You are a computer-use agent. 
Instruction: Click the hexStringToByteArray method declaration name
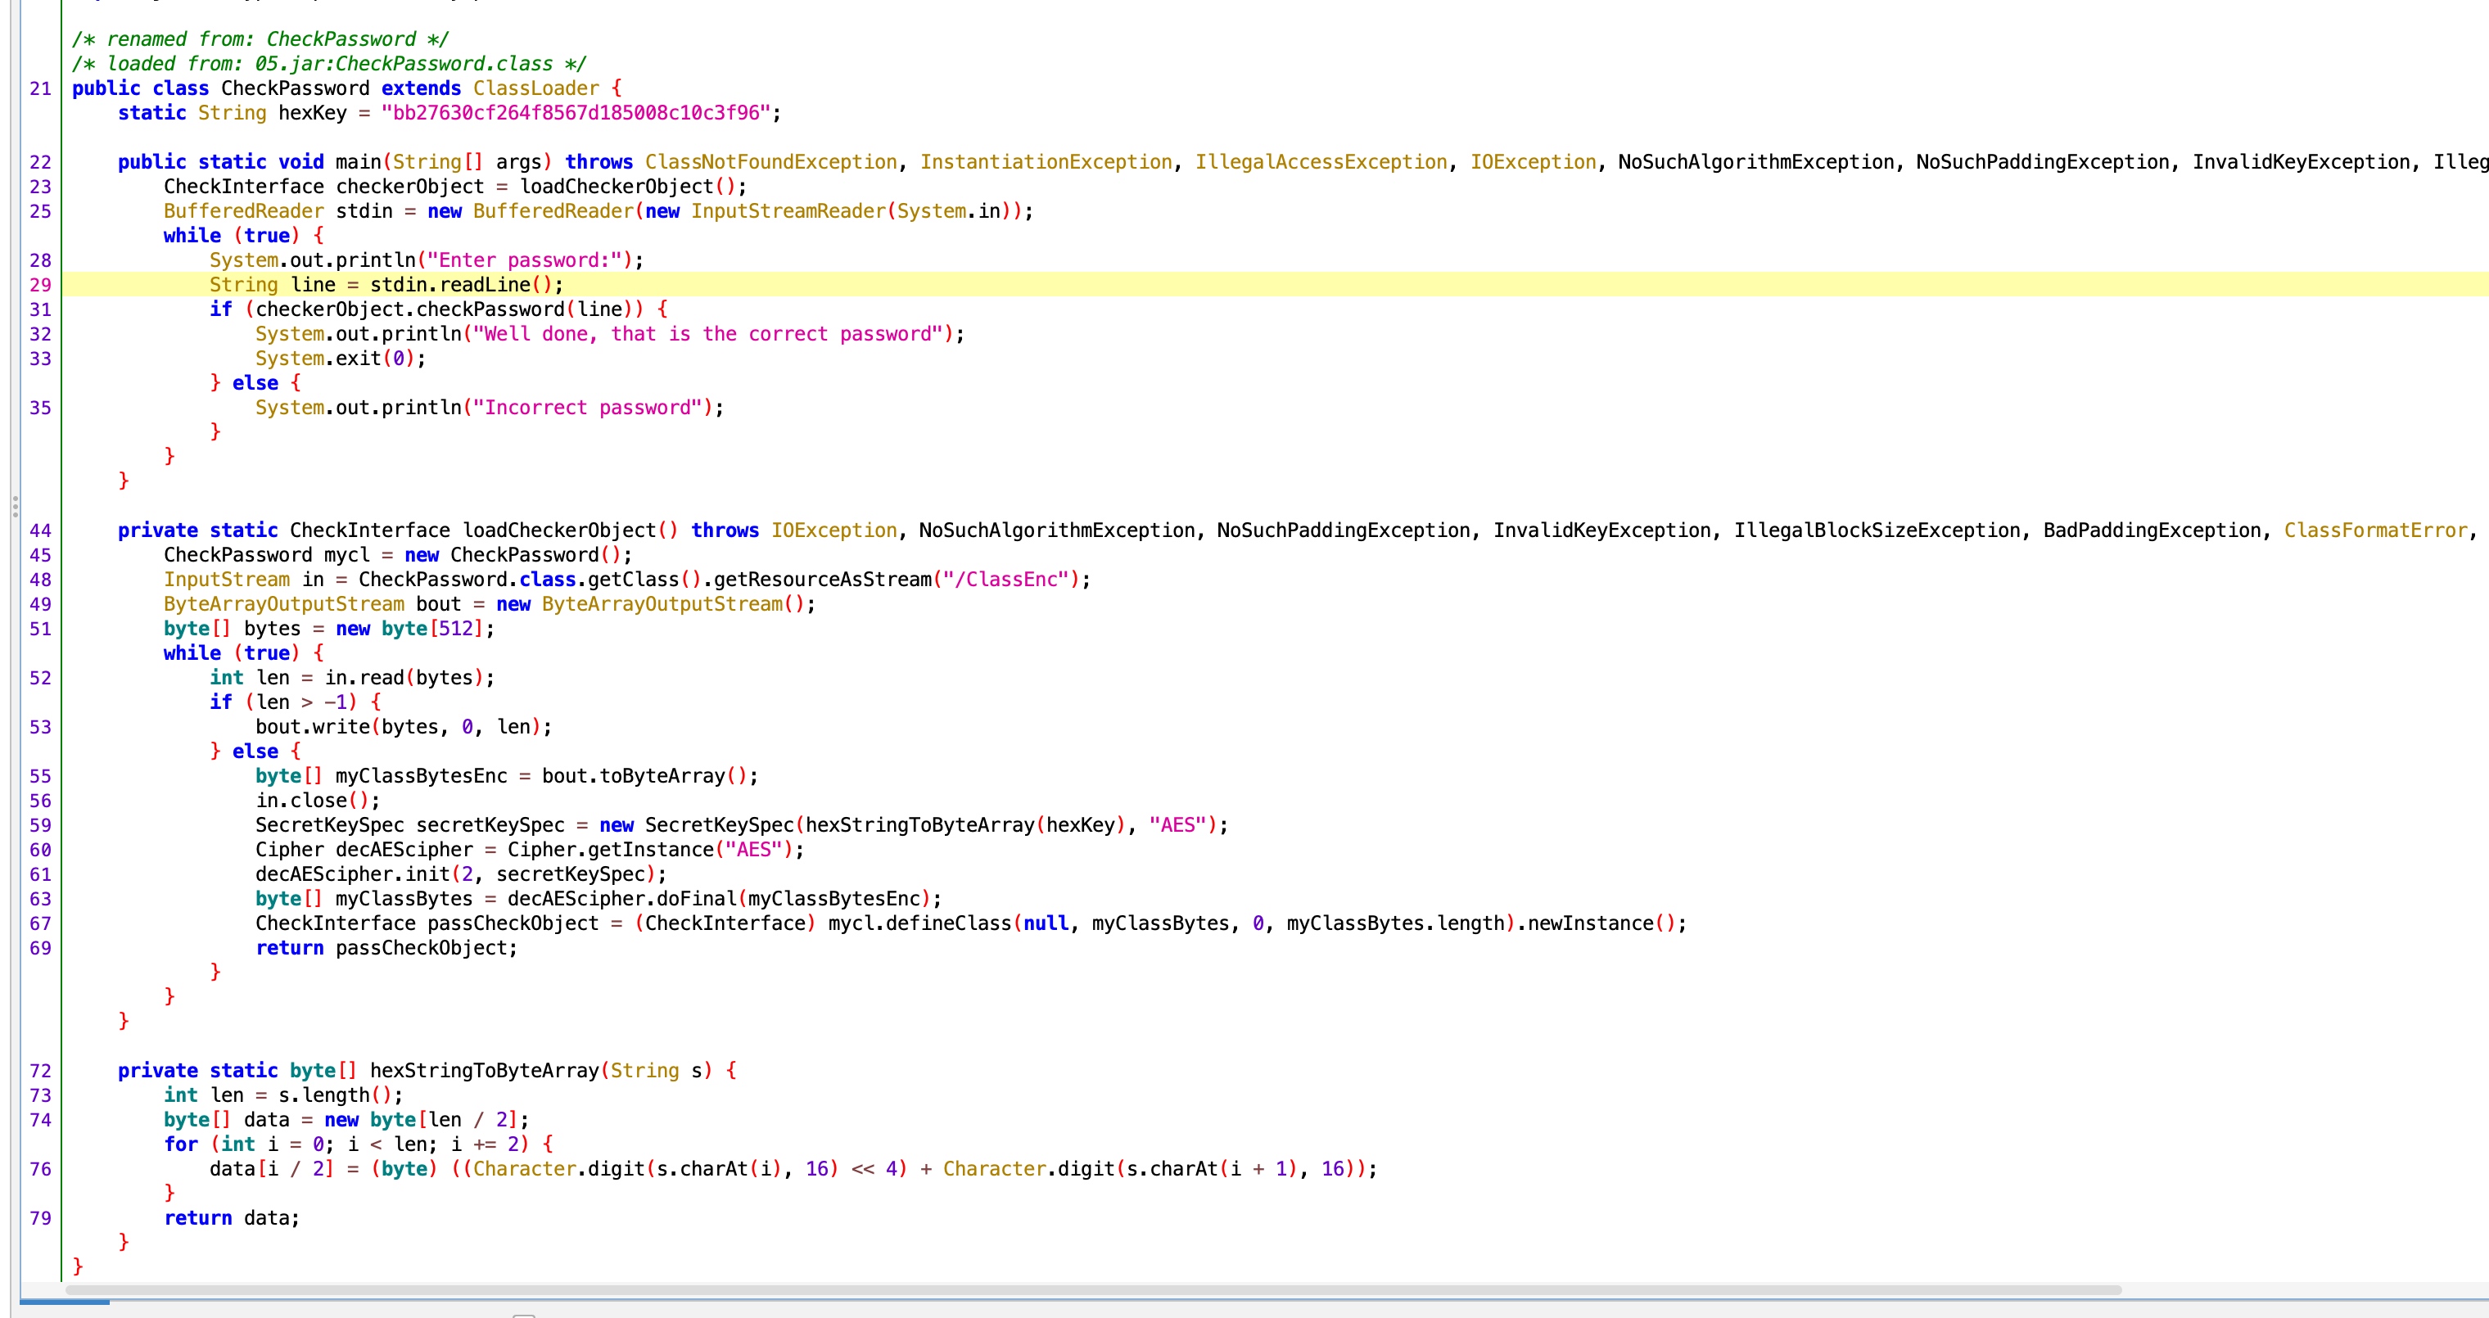(x=483, y=1071)
